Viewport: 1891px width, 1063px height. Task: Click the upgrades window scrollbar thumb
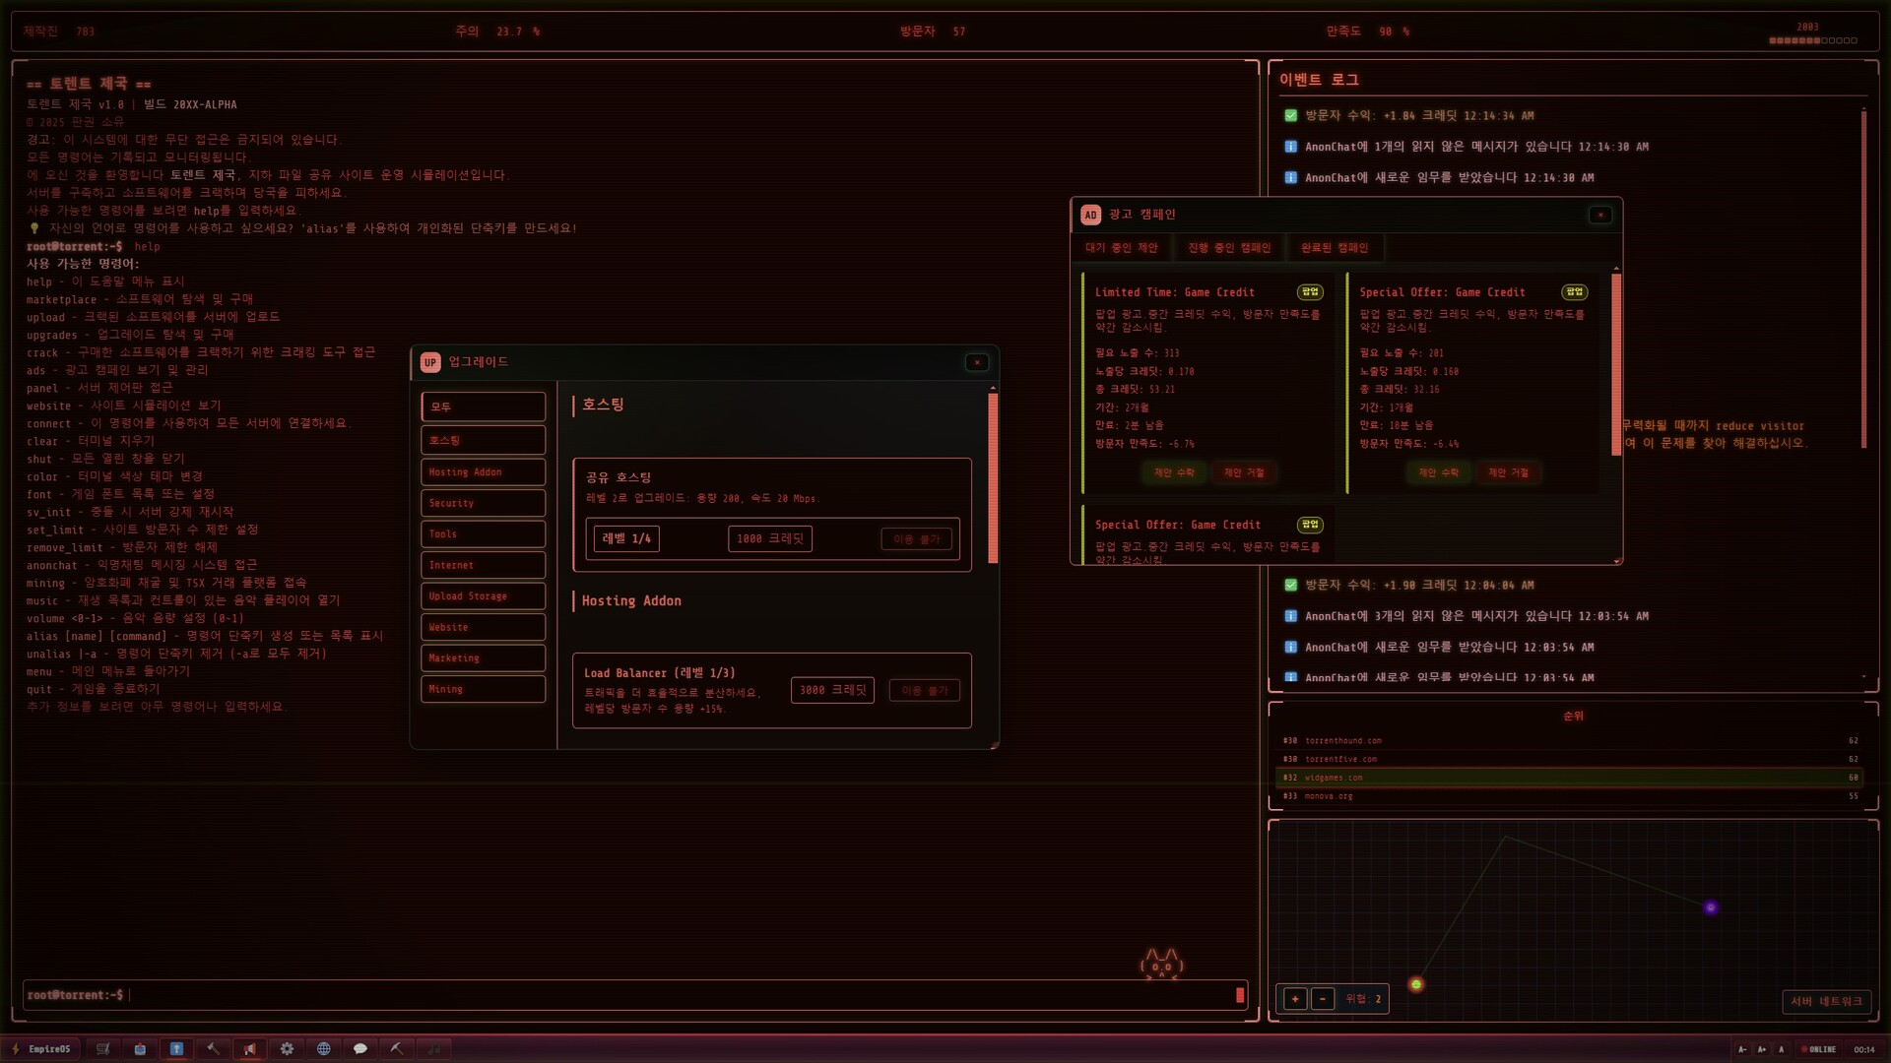(x=993, y=477)
